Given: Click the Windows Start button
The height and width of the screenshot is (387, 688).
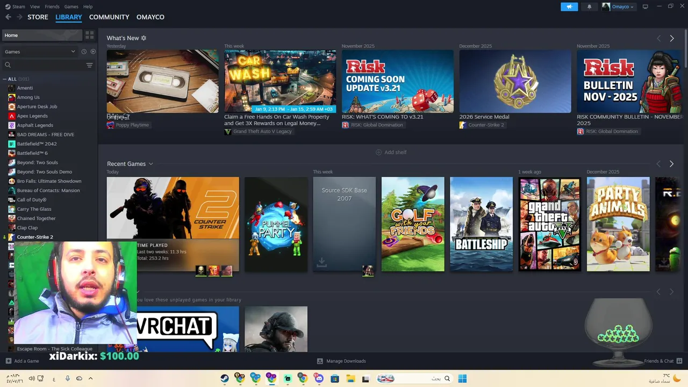Looking at the screenshot, I should pyautogui.click(x=462, y=378).
